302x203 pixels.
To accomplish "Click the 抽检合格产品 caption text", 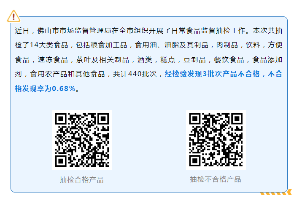I will 82,180.
